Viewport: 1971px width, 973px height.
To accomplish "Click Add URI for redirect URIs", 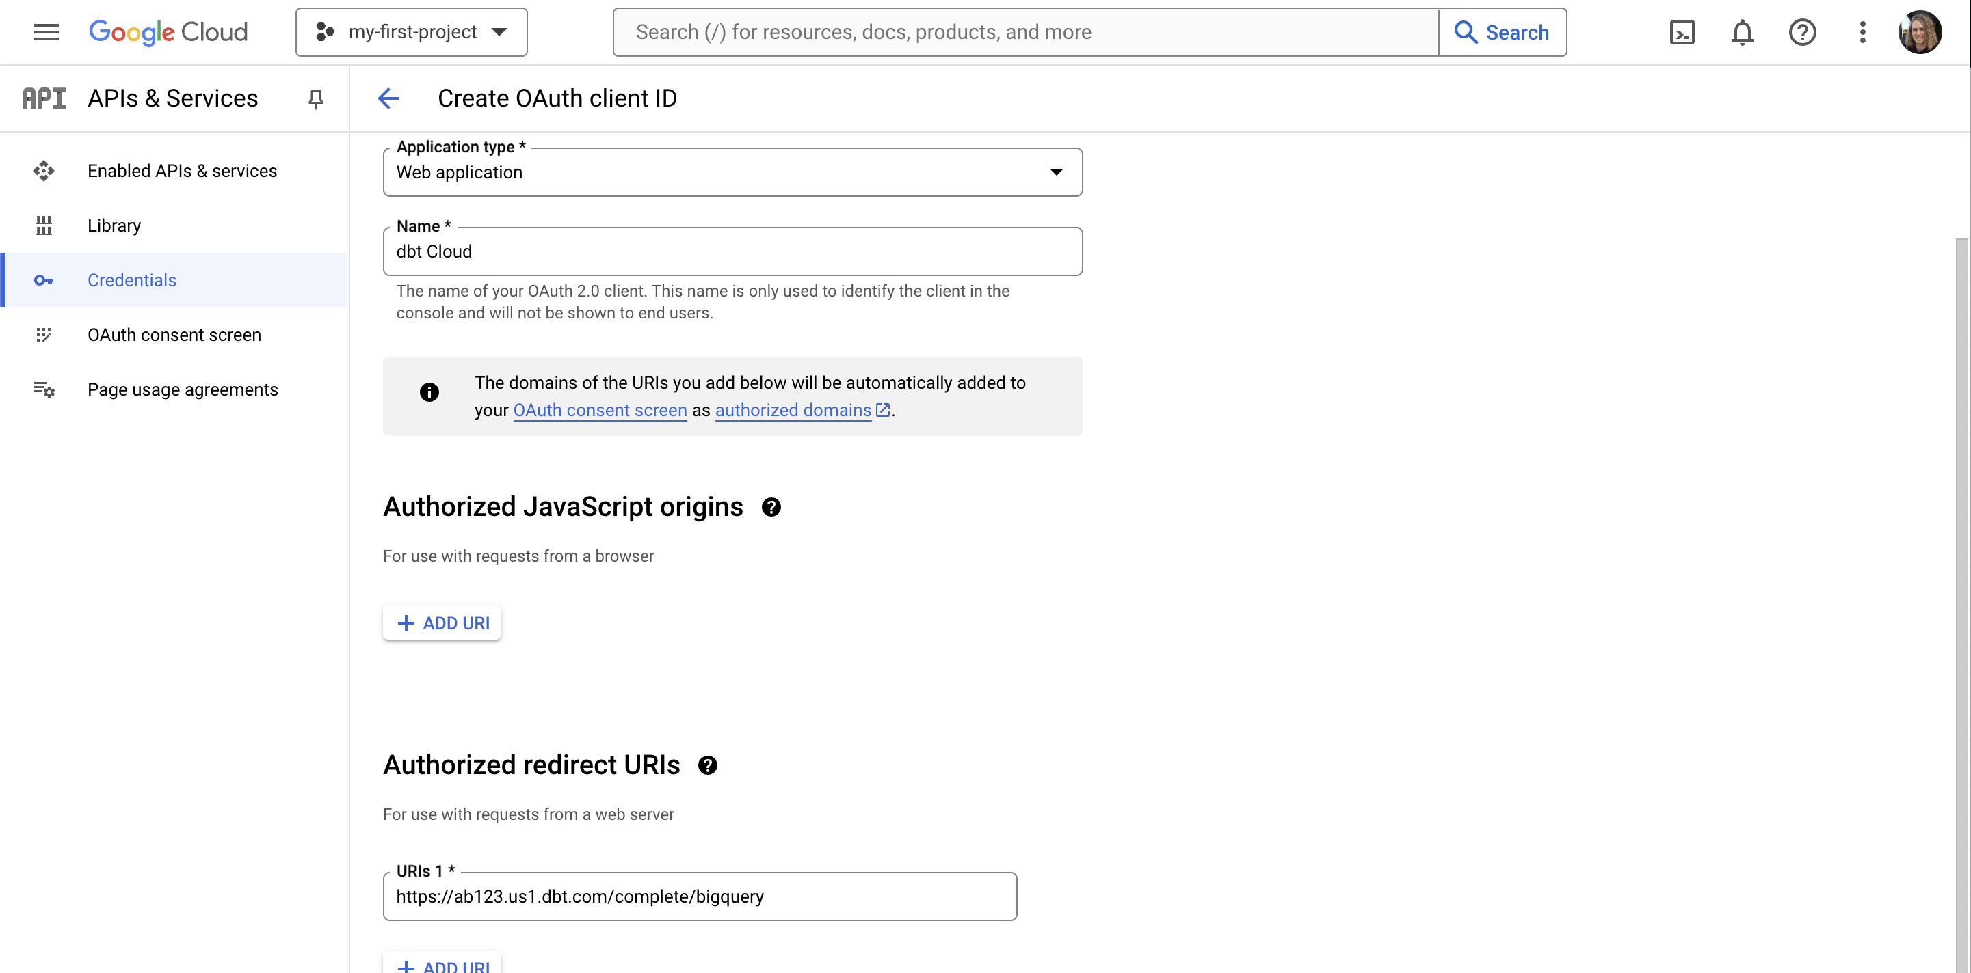I will pos(442,965).
